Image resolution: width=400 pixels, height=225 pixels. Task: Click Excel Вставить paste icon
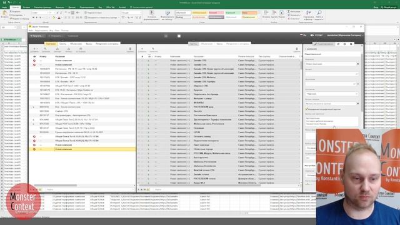[x=4, y=13]
